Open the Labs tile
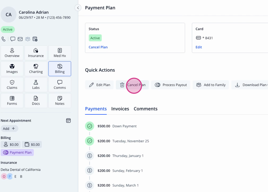The width and height of the screenshot is (268, 192). pos(36,85)
